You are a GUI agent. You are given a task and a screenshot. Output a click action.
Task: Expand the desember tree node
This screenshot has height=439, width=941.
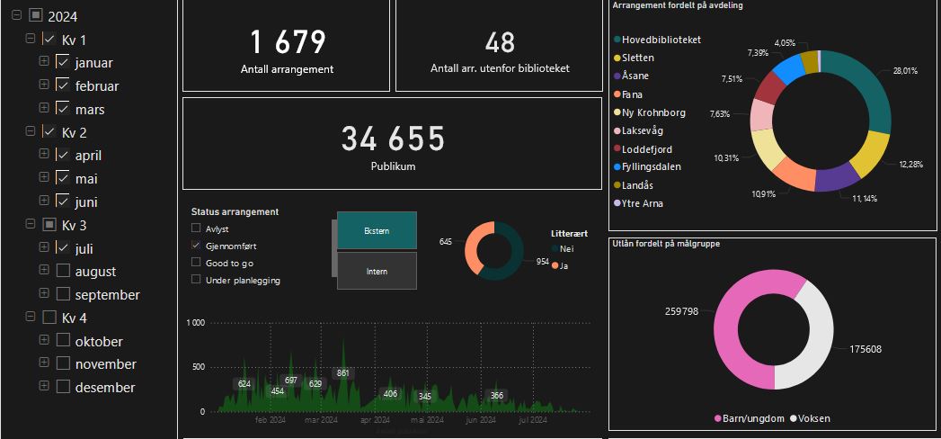pyautogui.click(x=44, y=386)
